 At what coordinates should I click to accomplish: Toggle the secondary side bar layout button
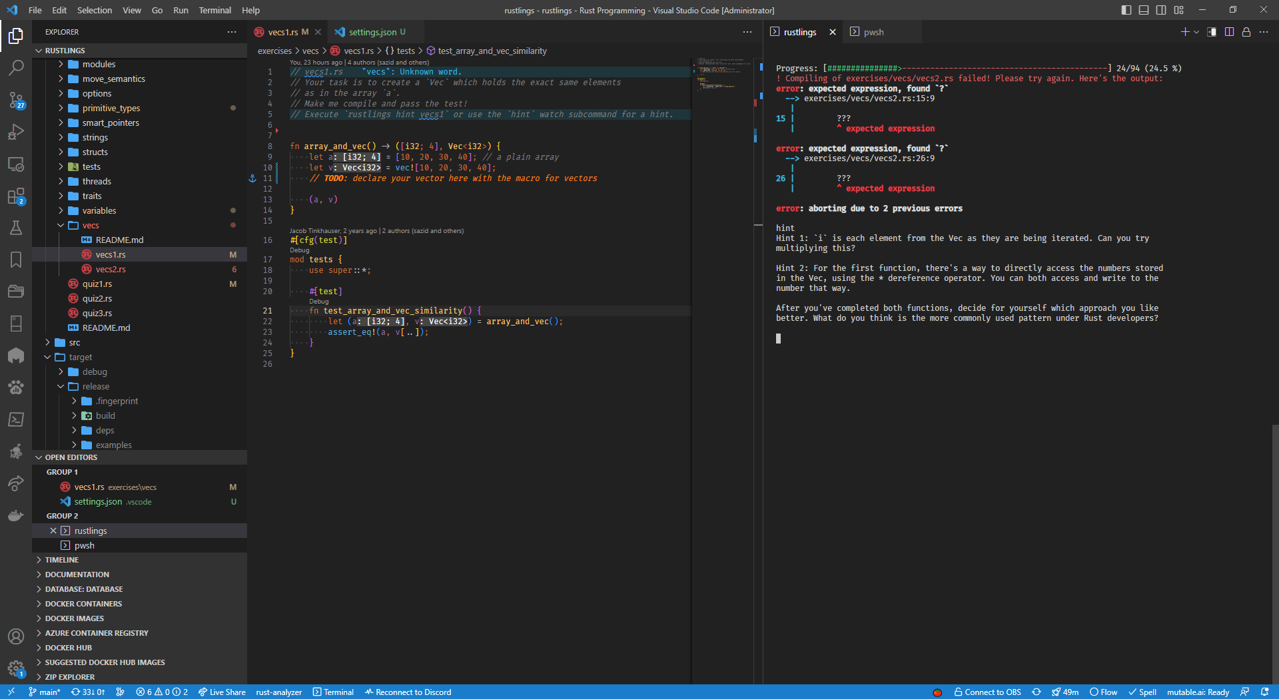1161,10
